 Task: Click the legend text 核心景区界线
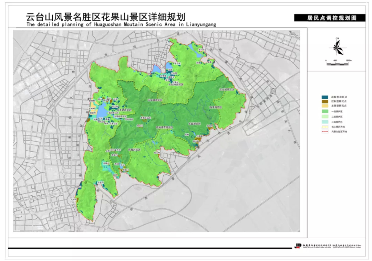click(x=338, y=127)
